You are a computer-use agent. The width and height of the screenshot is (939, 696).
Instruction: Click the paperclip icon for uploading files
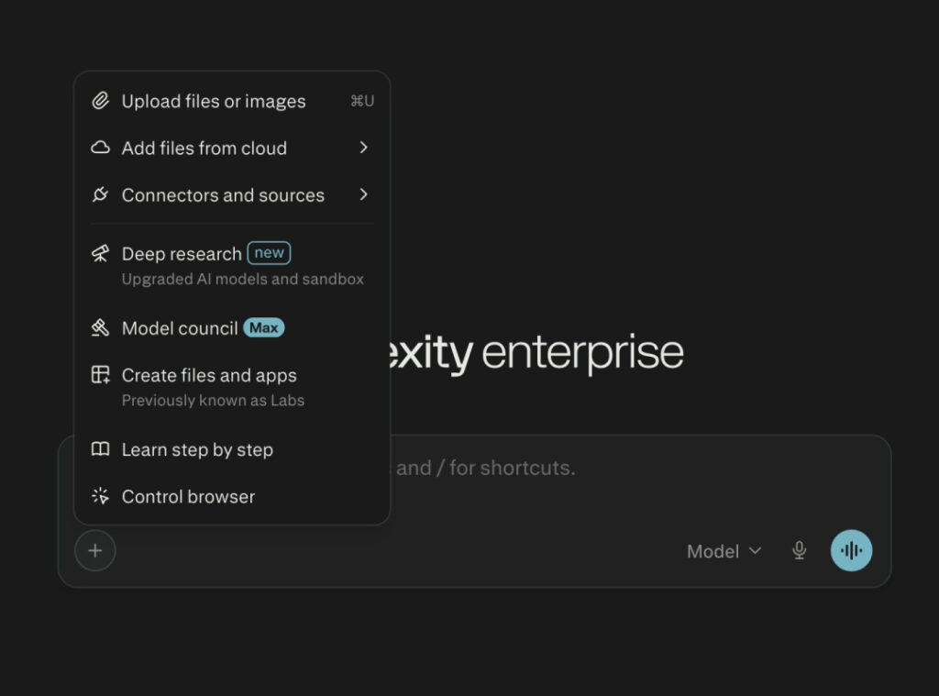(x=100, y=101)
